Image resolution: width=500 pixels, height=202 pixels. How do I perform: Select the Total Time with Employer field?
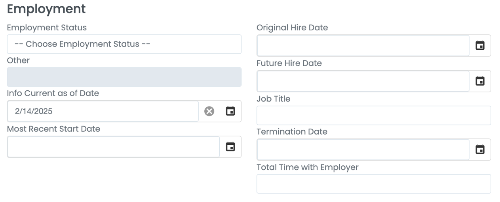click(x=374, y=184)
